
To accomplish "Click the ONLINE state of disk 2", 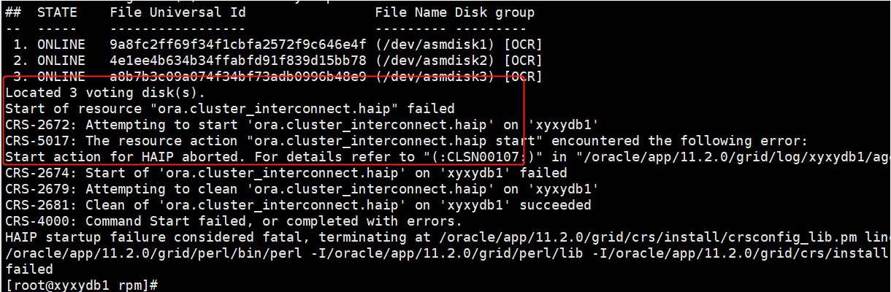I will tap(61, 61).
